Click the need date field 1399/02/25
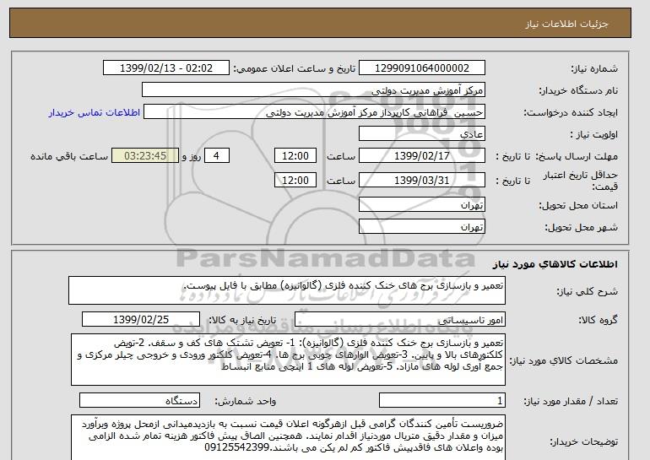650x460 pixels. tap(141, 320)
